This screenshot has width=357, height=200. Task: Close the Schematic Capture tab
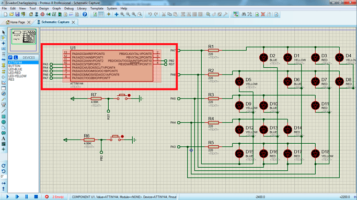click(x=73, y=22)
